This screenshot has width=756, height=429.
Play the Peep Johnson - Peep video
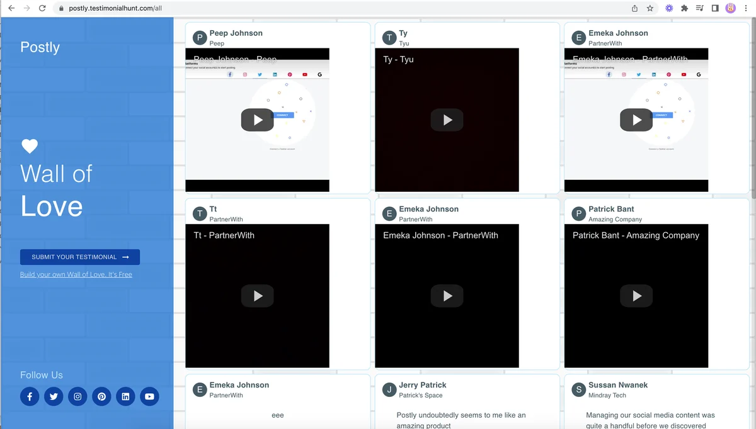(258, 120)
